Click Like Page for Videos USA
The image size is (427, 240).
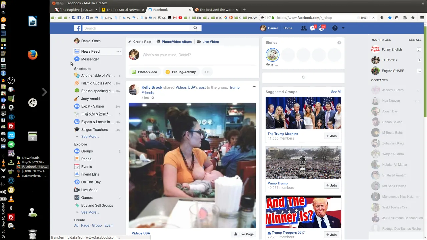(x=243, y=234)
